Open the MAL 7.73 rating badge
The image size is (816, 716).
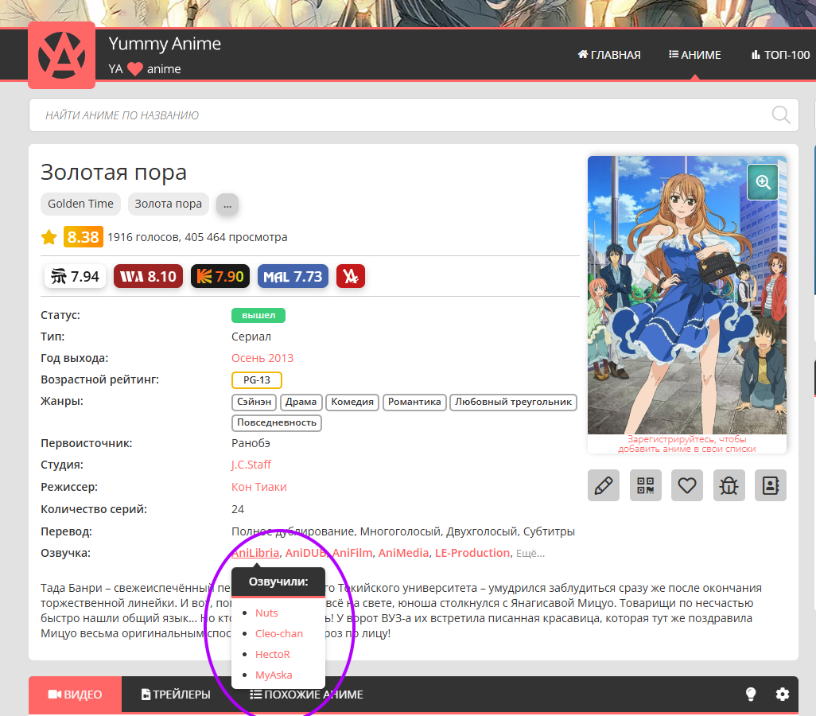click(x=293, y=277)
